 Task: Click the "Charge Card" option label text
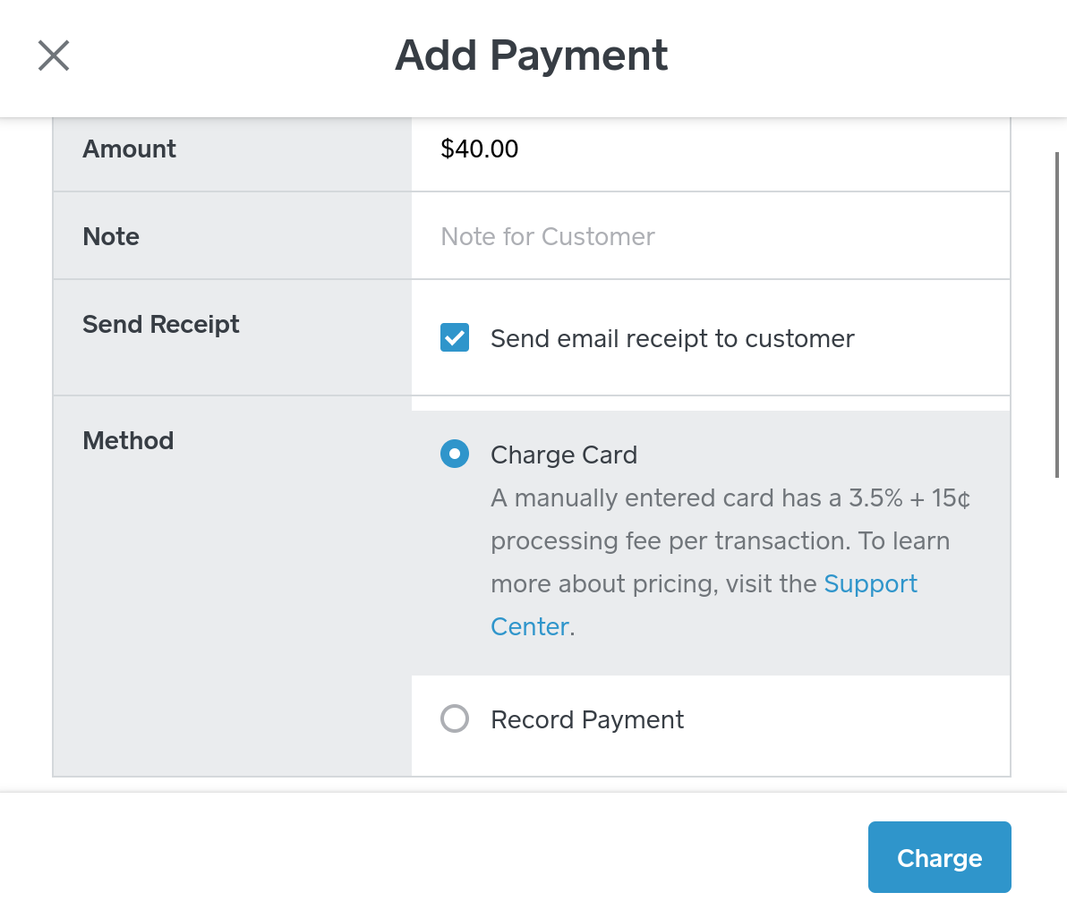pos(564,455)
